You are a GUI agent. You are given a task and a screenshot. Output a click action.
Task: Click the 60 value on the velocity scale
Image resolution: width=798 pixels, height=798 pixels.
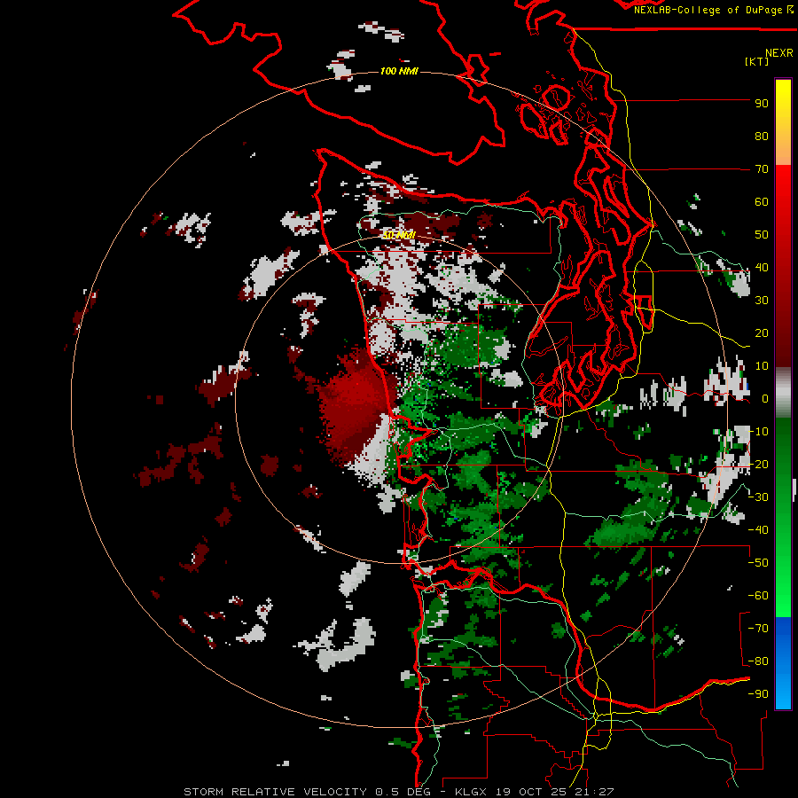tap(762, 202)
